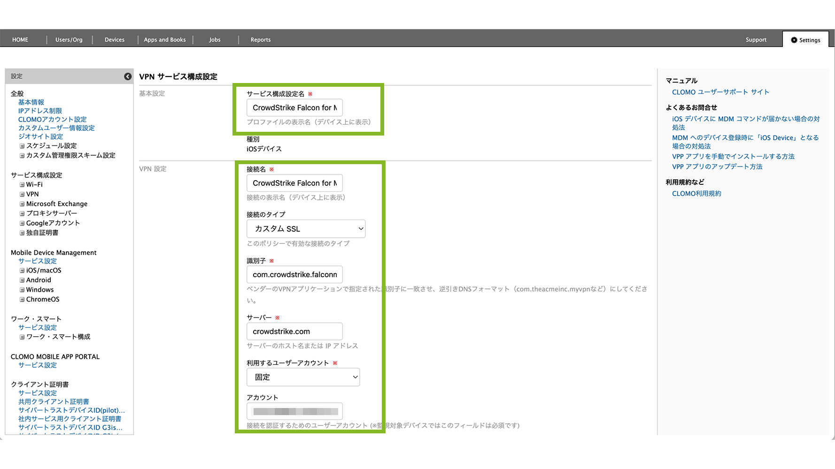Click the サーバー field containing crowdstrike.com
The width and height of the screenshot is (835, 469).
click(294, 332)
